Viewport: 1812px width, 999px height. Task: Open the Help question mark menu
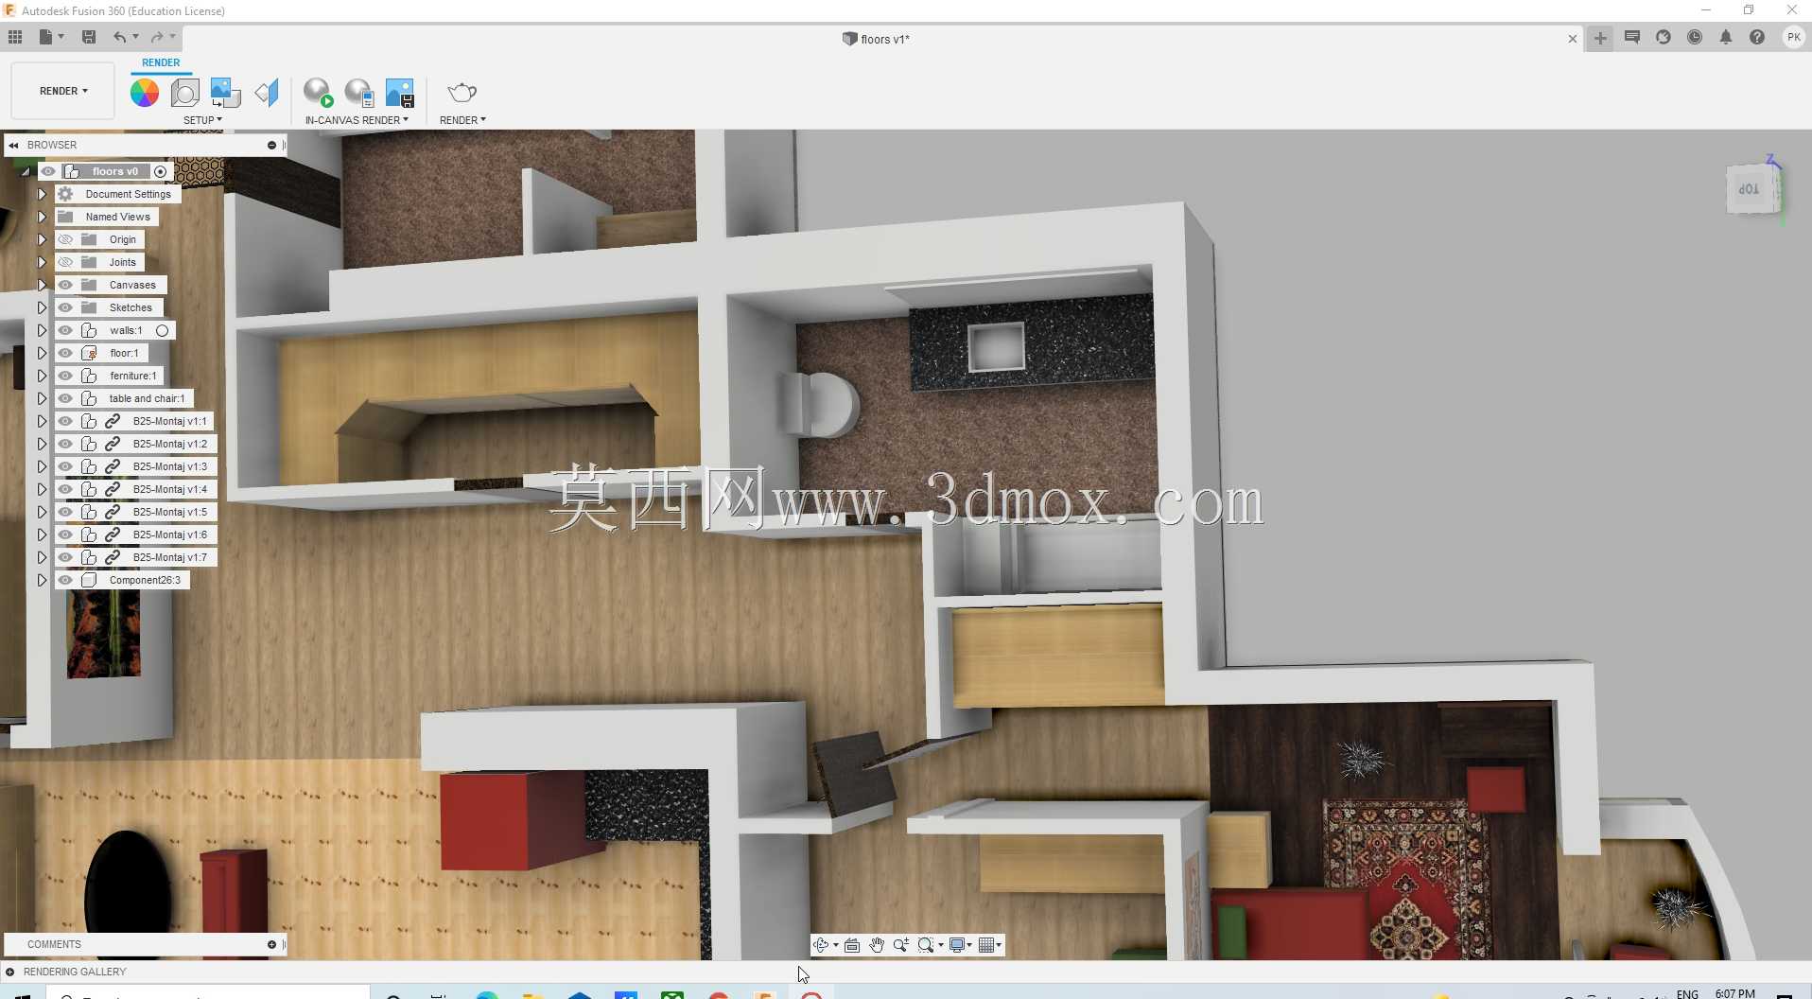coord(1757,38)
